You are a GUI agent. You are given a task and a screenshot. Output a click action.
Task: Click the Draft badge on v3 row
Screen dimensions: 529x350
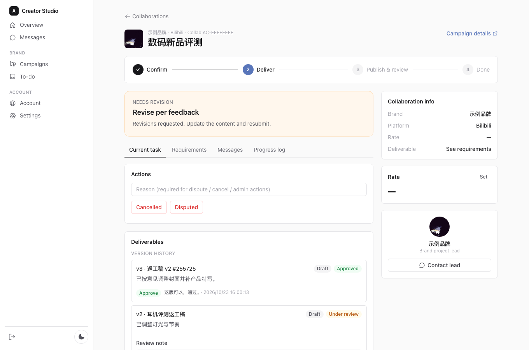[322, 269]
